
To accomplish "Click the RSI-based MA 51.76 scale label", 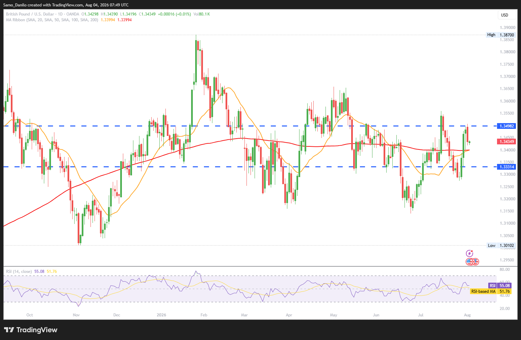I will pyautogui.click(x=491, y=291).
